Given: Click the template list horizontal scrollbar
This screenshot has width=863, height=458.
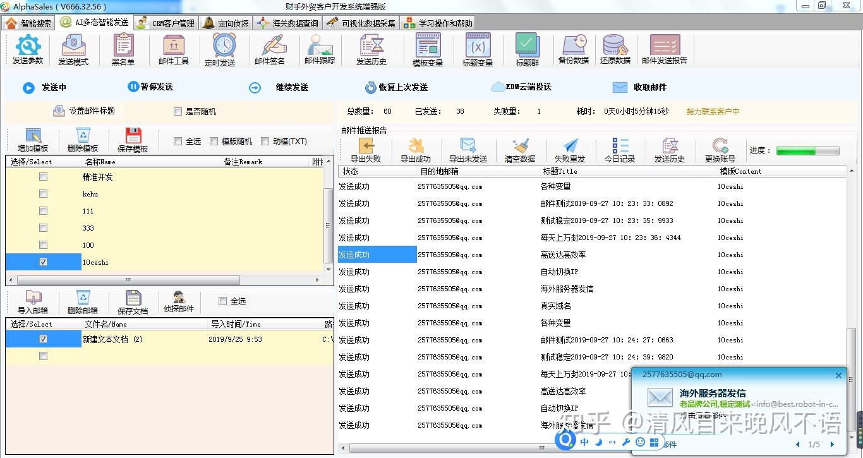Looking at the screenshot, I should (128, 280).
